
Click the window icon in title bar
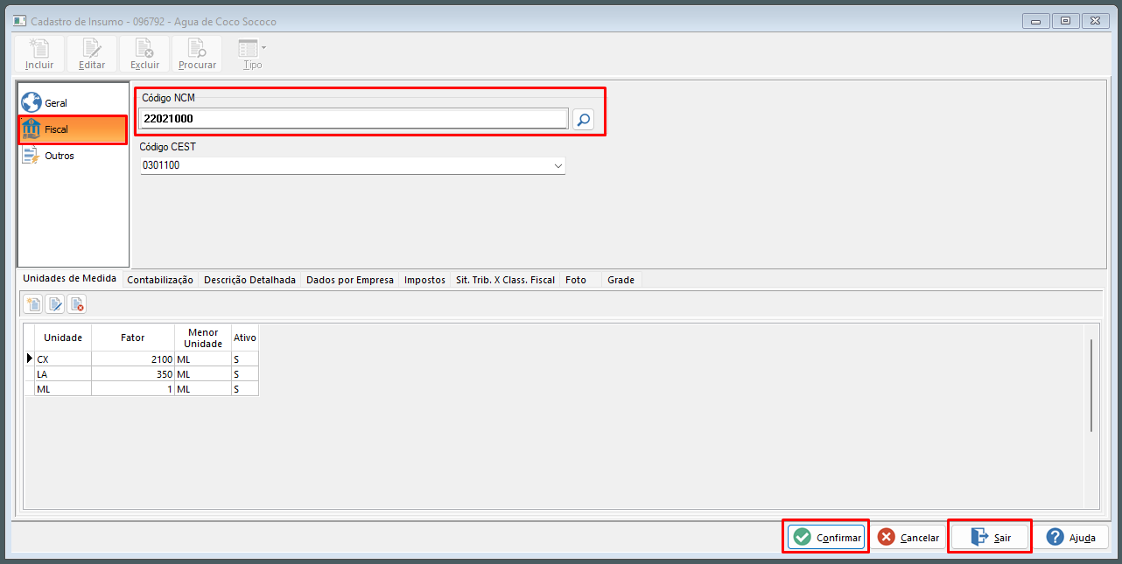[19, 21]
